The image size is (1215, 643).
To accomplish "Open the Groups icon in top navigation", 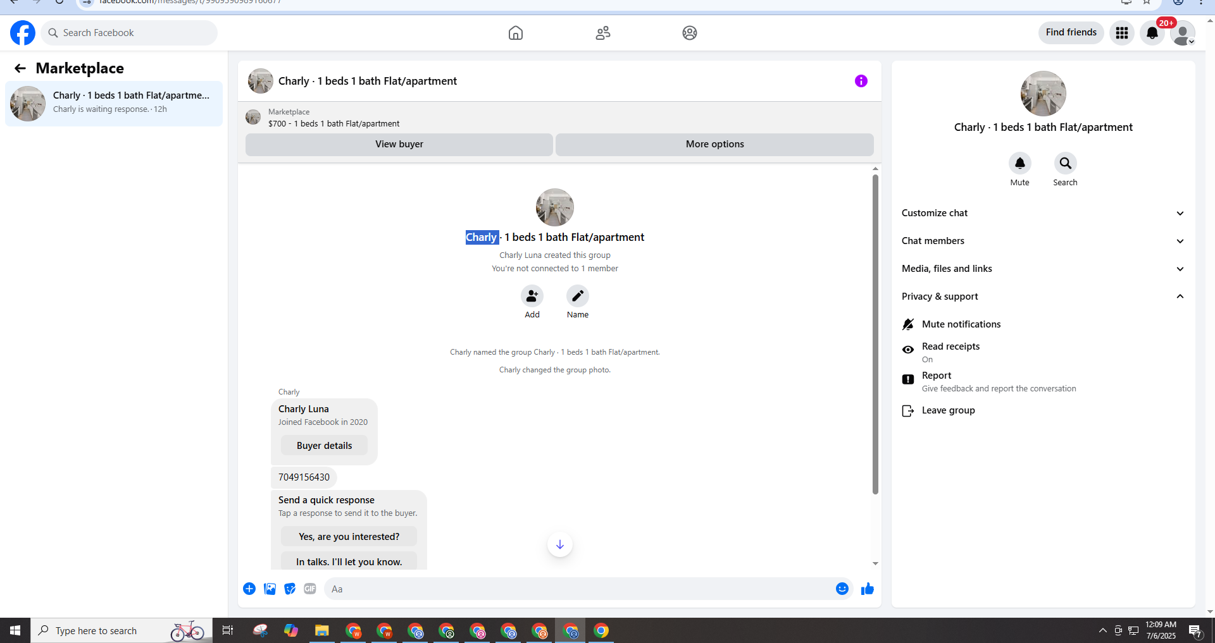I will tap(690, 33).
